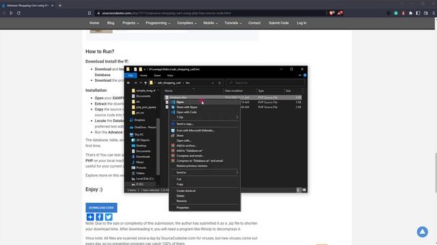Expand the 7-Zip submenu
The height and width of the screenshot is (245, 437).
pyautogui.click(x=205, y=117)
